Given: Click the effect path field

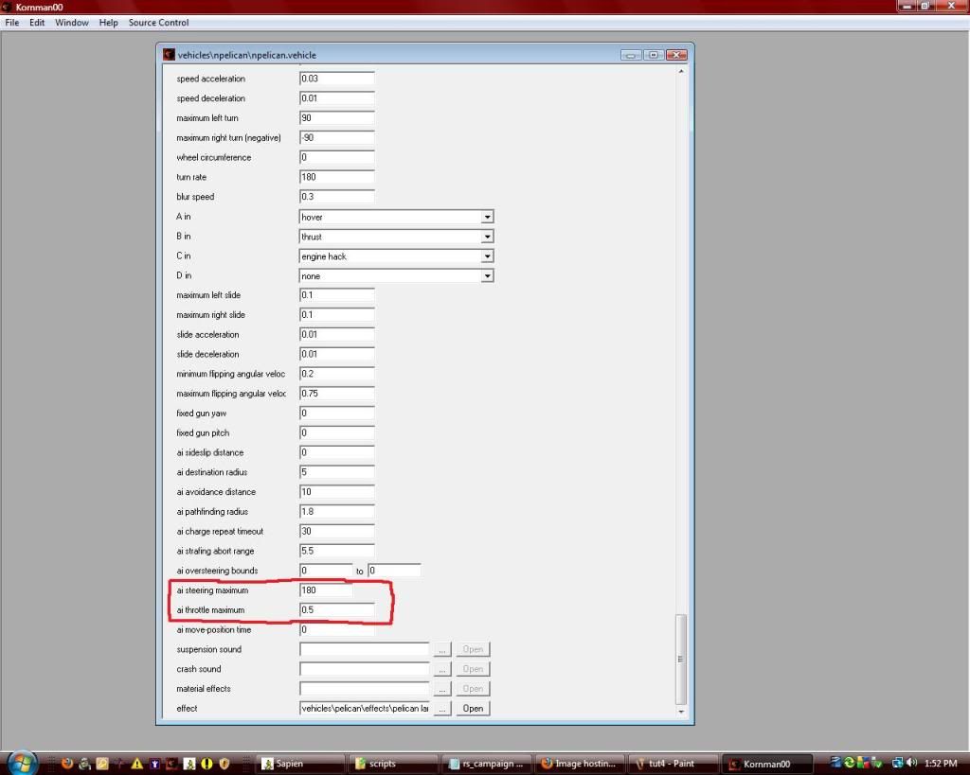Looking at the screenshot, I should point(365,708).
